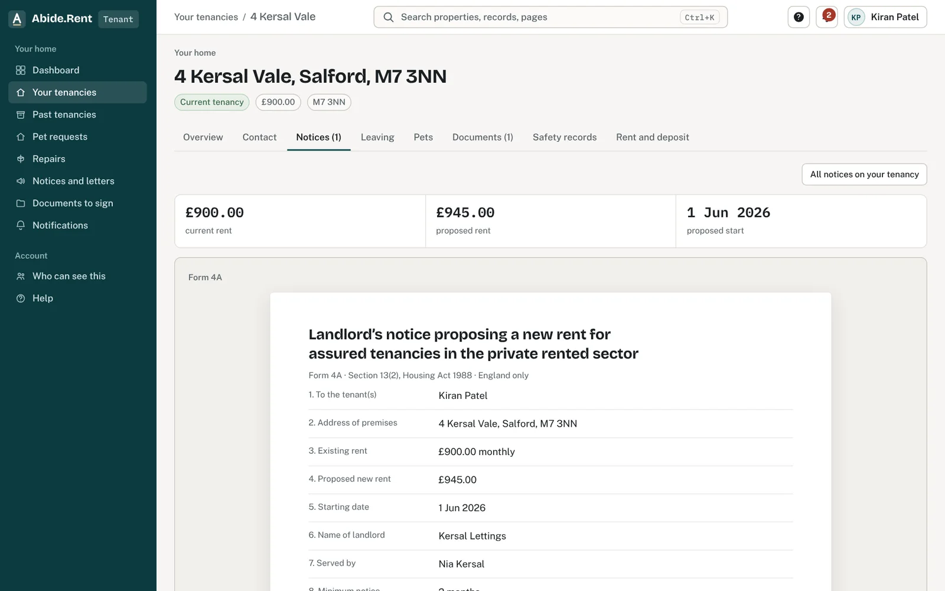The image size is (945, 591).
Task: Switch to the Contact tab
Action: pos(259,137)
